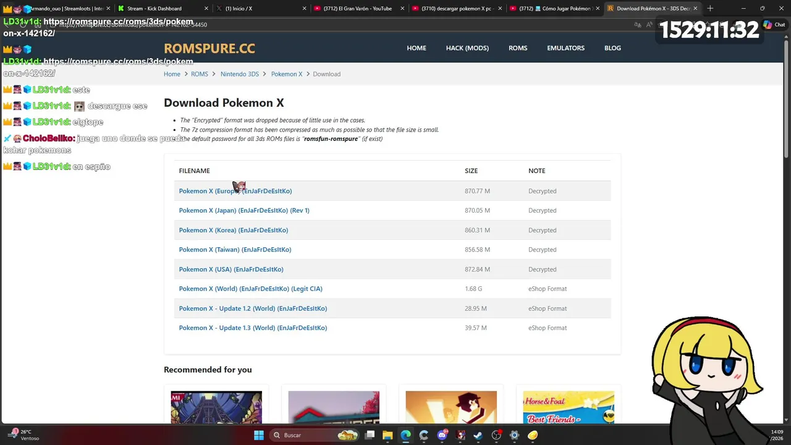Open a new browser tab

pos(710,8)
